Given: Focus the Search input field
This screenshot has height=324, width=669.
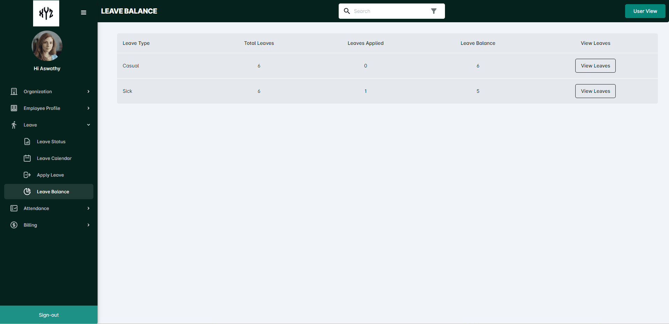Looking at the screenshot, I should pyautogui.click(x=389, y=11).
